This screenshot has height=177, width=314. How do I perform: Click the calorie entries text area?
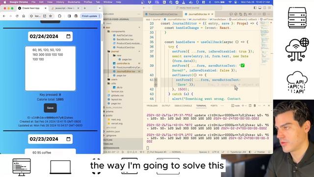pos(50,68)
